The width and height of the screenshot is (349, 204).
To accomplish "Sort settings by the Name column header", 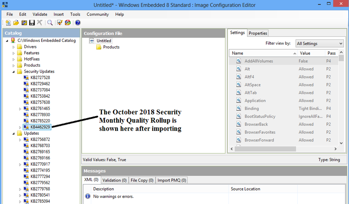I will click(x=263, y=53).
